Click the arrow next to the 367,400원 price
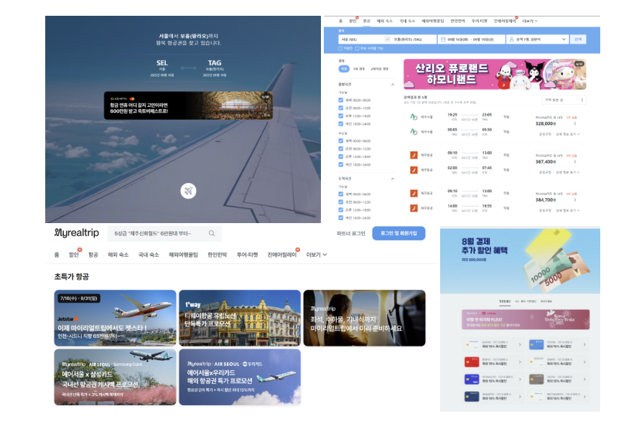The image size is (639, 429). (575, 161)
